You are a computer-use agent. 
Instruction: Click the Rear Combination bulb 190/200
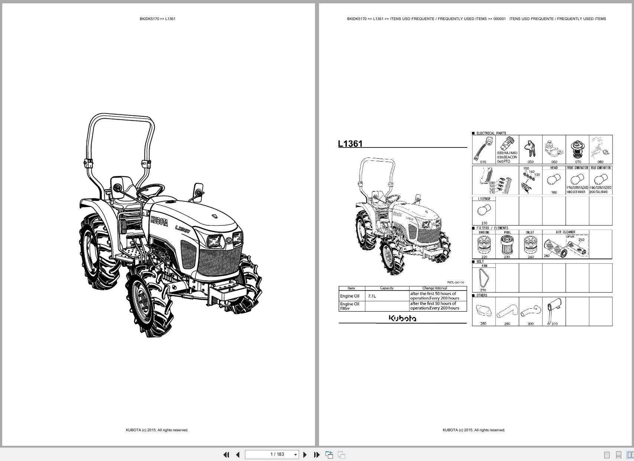click(601, 180)
